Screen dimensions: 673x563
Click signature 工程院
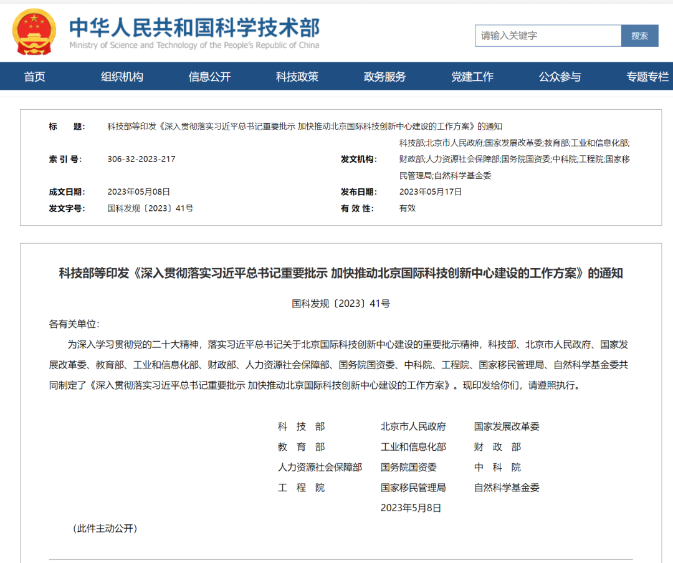point(302,488)
